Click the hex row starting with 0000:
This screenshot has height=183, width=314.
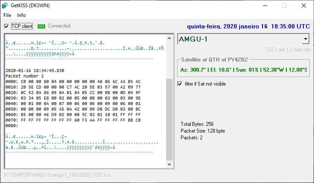pos(73,82)
